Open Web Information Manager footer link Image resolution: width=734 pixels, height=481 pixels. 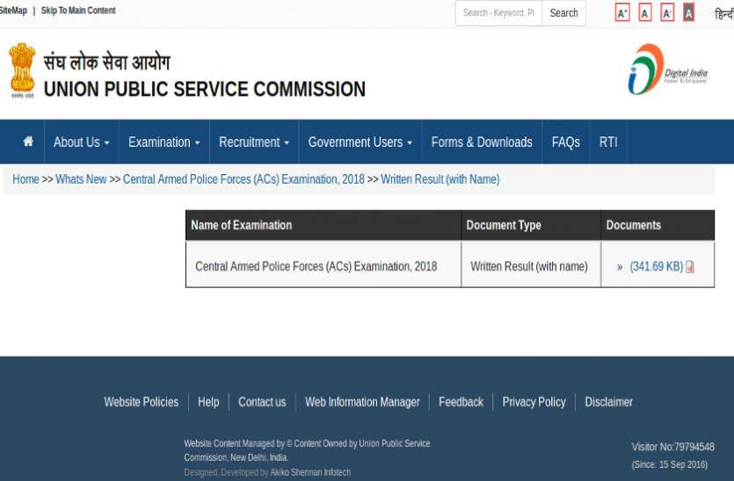click(x=362, y=402)
